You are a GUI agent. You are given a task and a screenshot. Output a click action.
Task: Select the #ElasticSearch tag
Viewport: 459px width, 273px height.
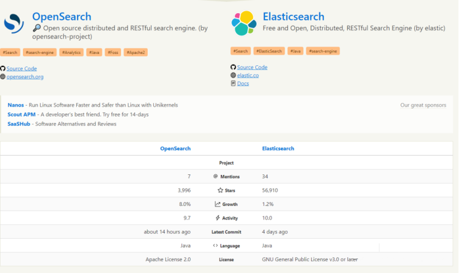[269, 51]
